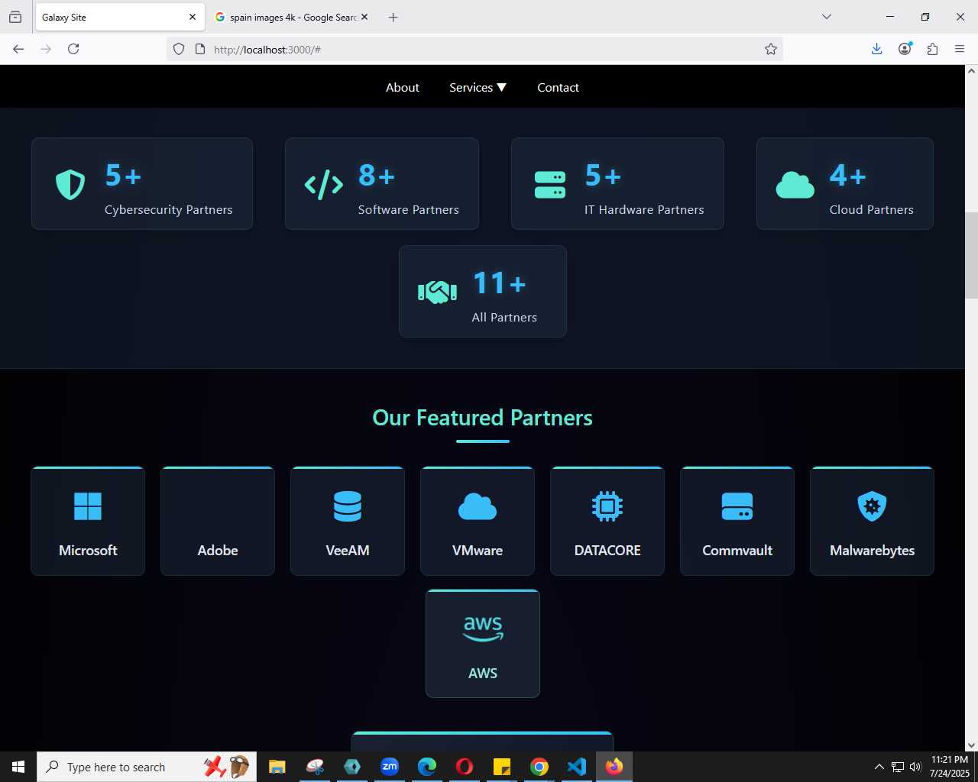Click the code brackets icon for Software Partners
The height and width of the screenshot is (782, 978).
[324, 184]
